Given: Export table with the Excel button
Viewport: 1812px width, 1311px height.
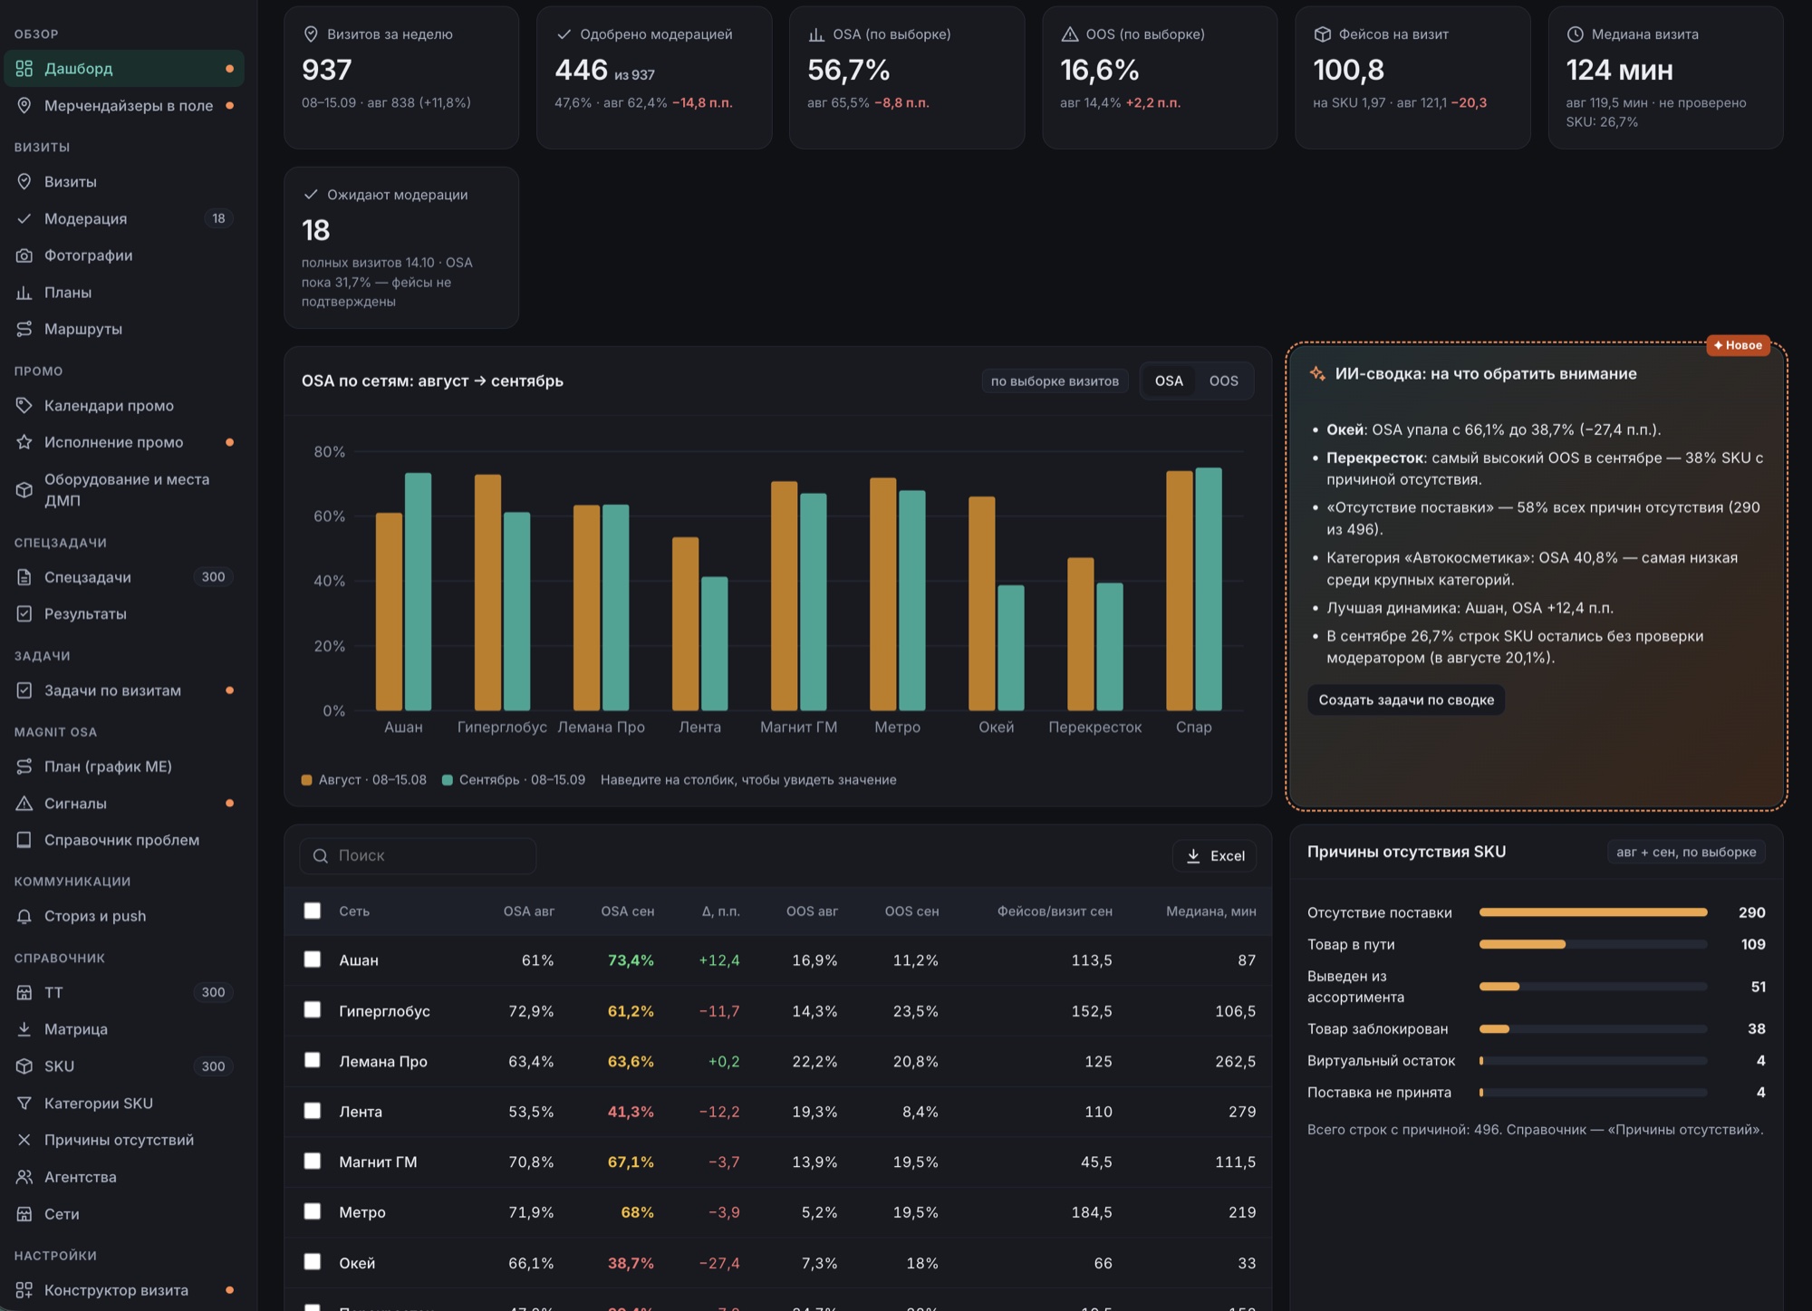Looking at the screenshot, I should point(1215,856).
